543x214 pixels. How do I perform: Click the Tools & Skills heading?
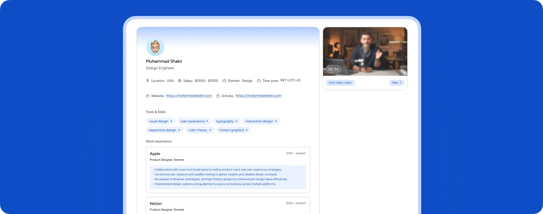(156, 112)
